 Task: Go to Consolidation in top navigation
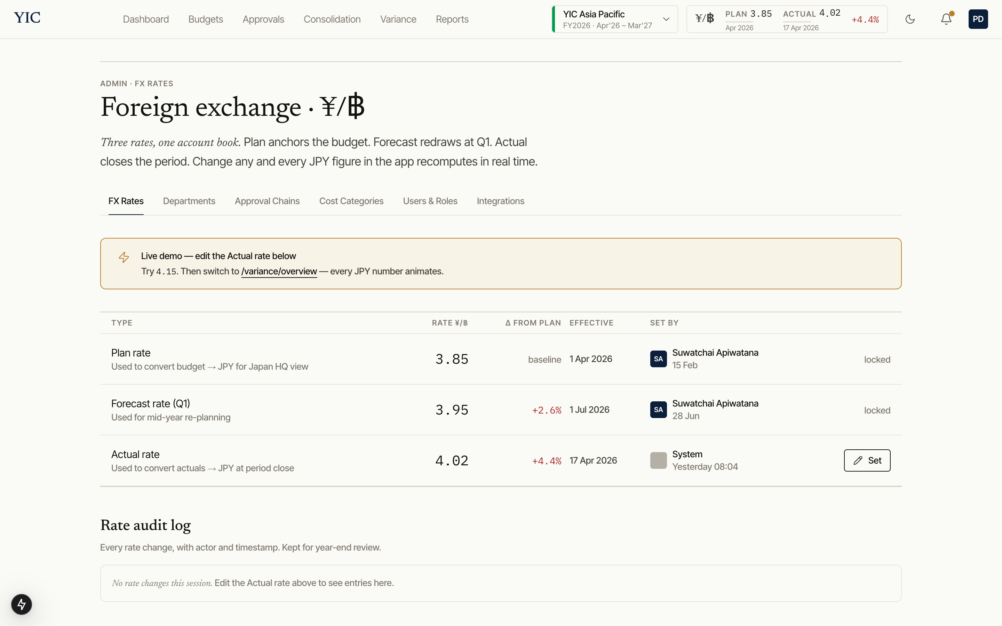point(332,19)
